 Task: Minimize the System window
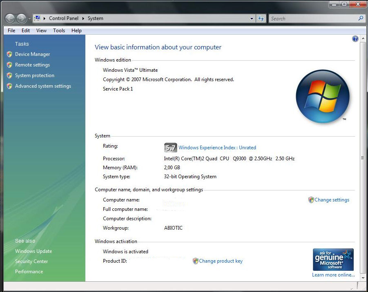334,4
